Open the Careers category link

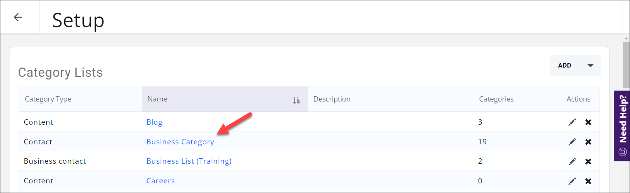coord(160,181)
